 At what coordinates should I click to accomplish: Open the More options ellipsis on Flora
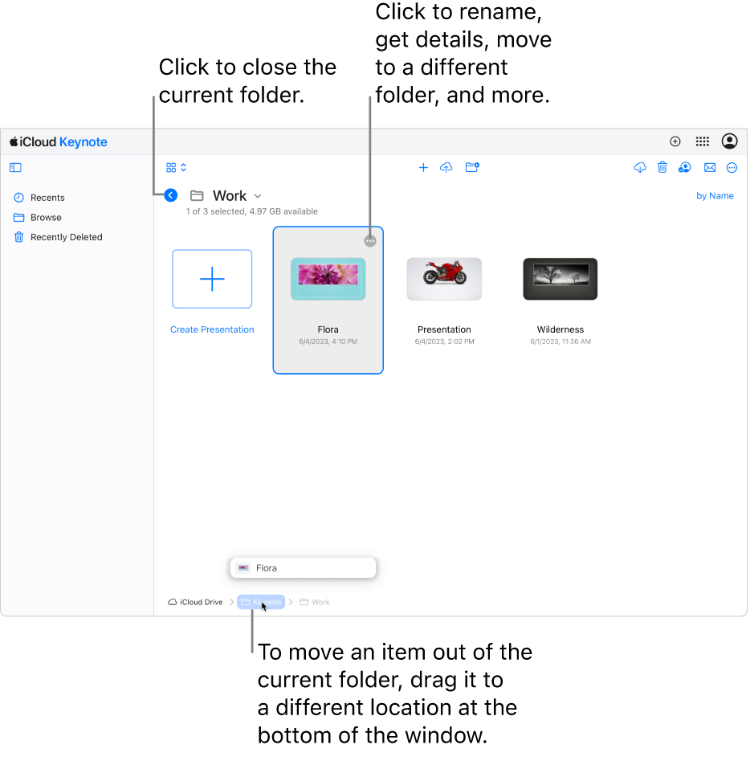pos(370,240)
